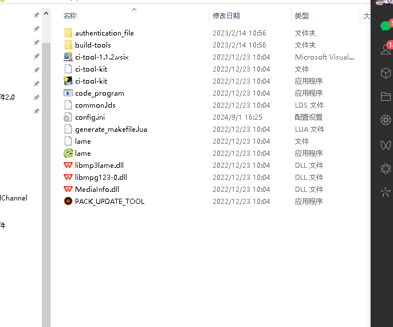Select the common.lds file name

pyautogui.click(x=95, y=105)
